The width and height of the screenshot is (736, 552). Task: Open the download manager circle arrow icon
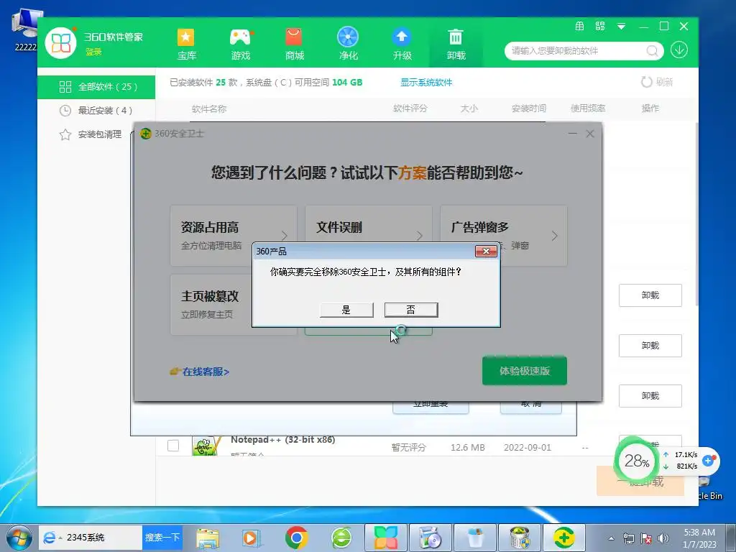pyautogui.click(x=679, y=50)
